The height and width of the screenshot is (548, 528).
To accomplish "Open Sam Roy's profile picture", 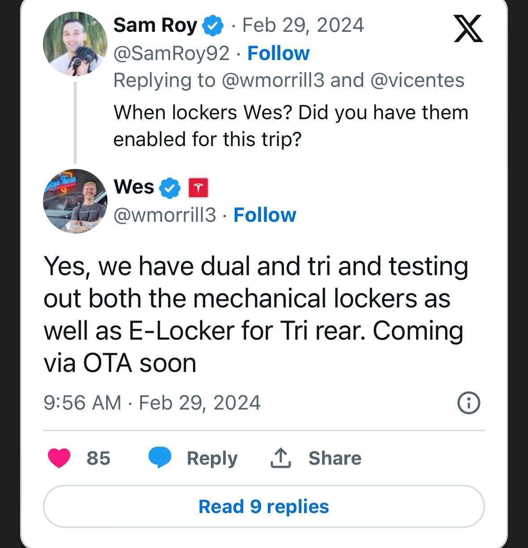I will (75, 43).
